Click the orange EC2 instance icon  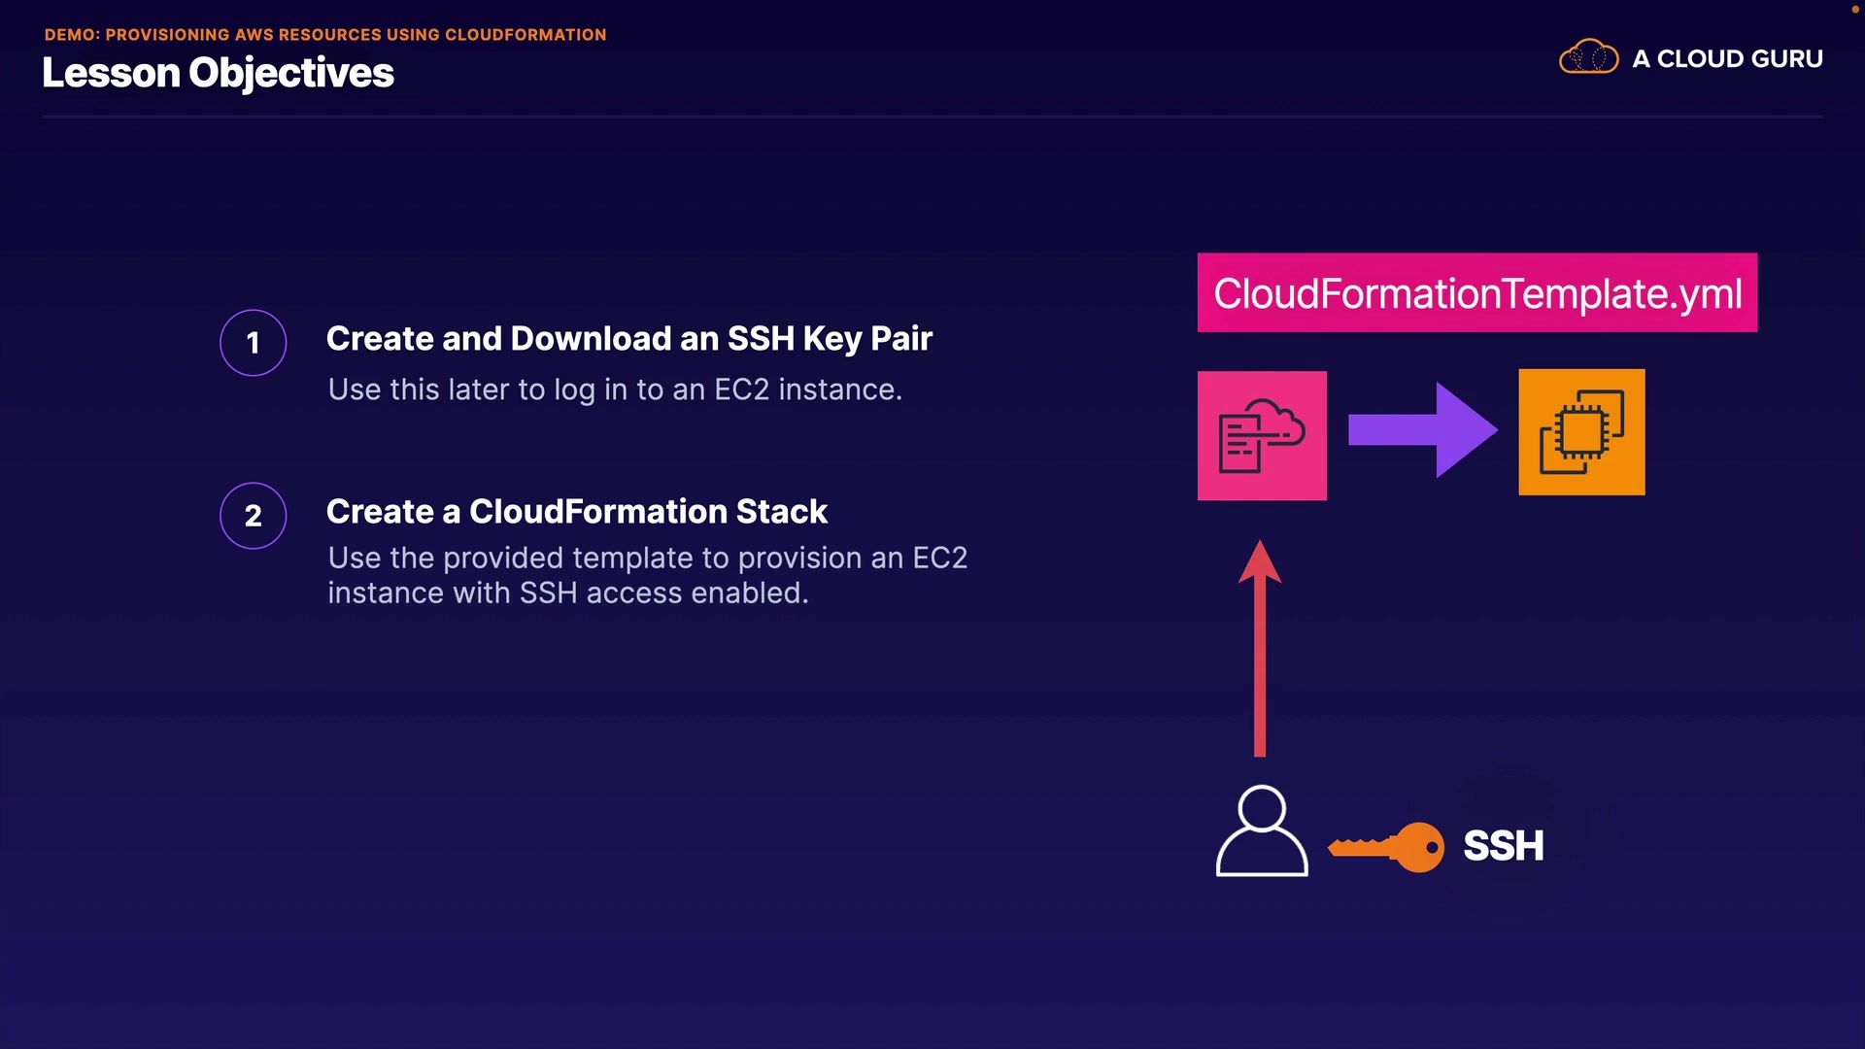coord(1581,432)
